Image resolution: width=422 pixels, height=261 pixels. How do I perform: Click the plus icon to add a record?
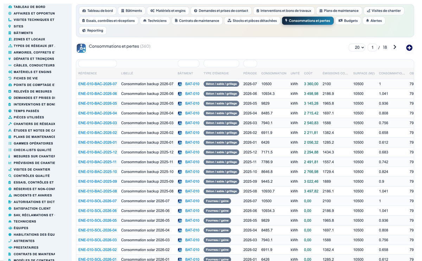tap(409, 48)
